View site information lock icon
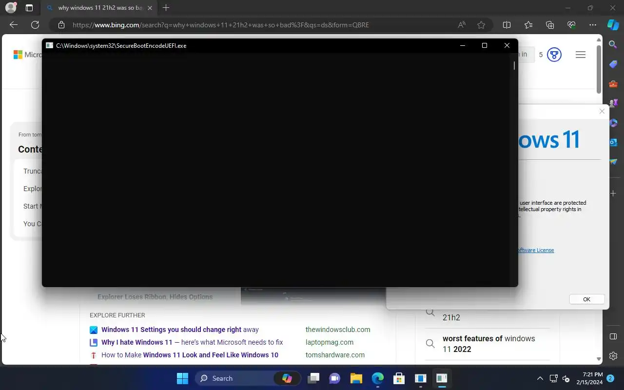Image resolution: width=624 pixels, height=390 pixels. (x=61, y=25)
